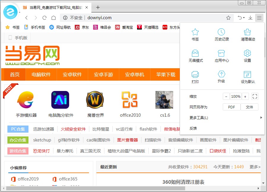Save the page as PDF
The height and width of the screenshot is (192, 267).
pyautogui.click(x=231, y=107)
